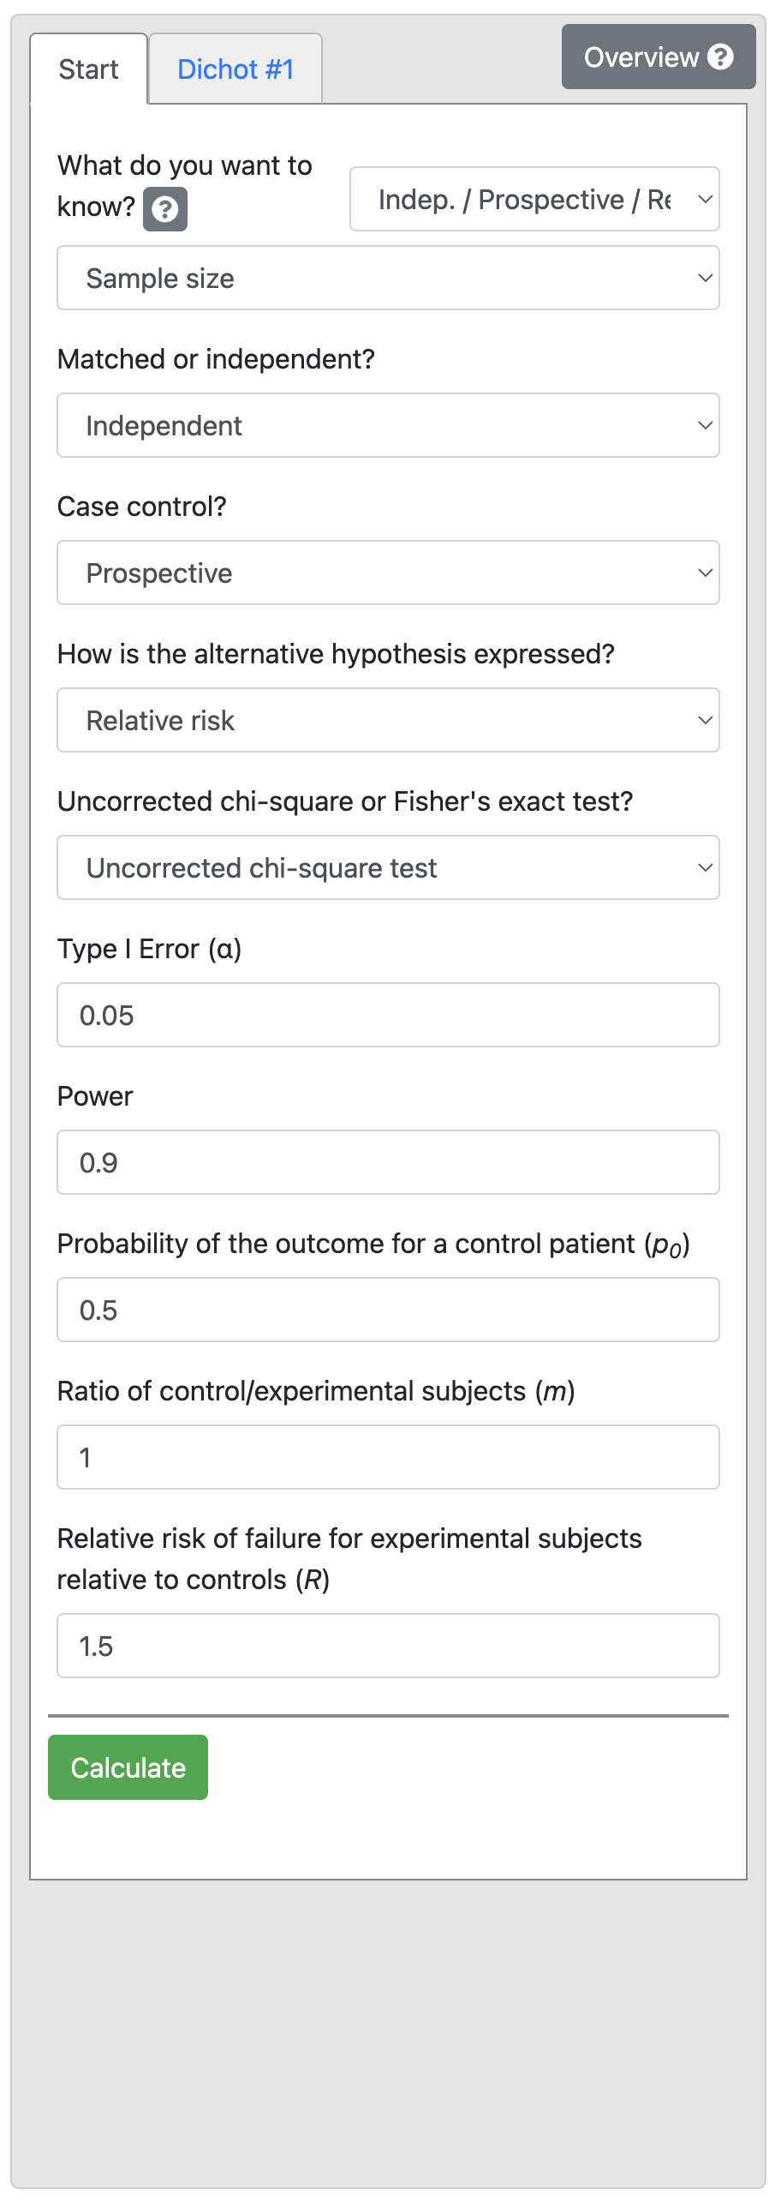The width and height of the screenshot is (781, 2201).
Task: Click the Overview button
Action: tap(642, 57)
